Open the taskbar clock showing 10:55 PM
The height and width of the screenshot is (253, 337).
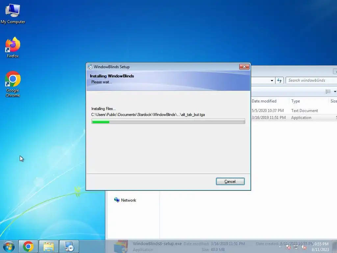coord(320,247)
